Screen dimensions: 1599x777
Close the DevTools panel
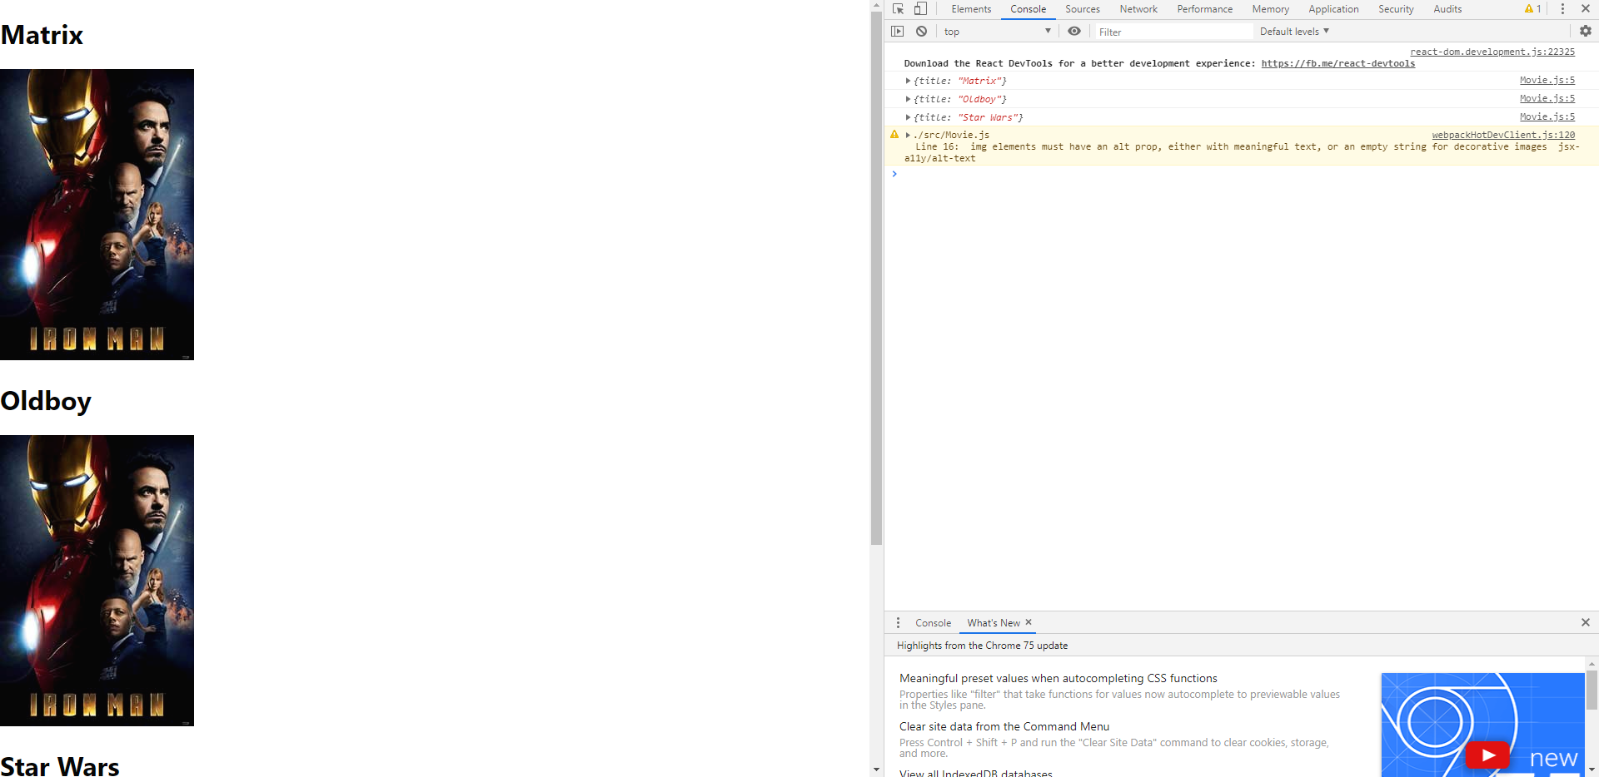click(1586, 8)
